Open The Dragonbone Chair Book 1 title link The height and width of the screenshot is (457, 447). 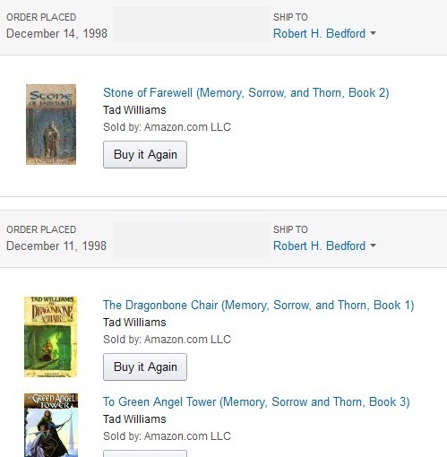point(259,306)
